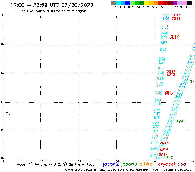Click the Barbados island outline
The height and width of the screenshot is (172, 195).
pyautogui.click(x=8, y=114)
